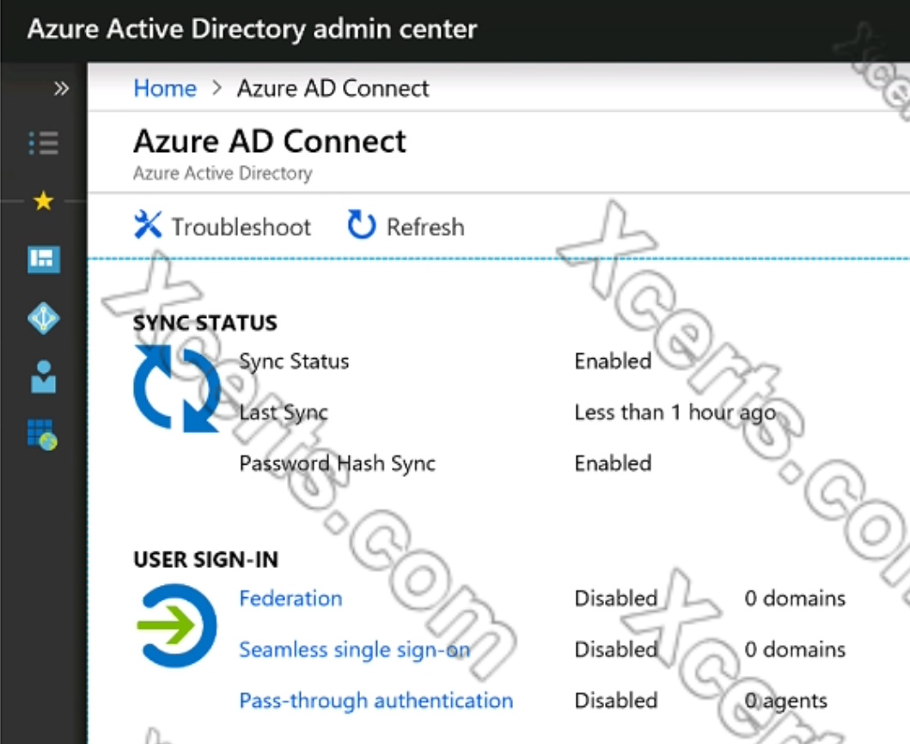The width and height of the screenshot is (910, 744).
Task: Click 'Less than 1 hour ago' value
Action: [675, 412]
